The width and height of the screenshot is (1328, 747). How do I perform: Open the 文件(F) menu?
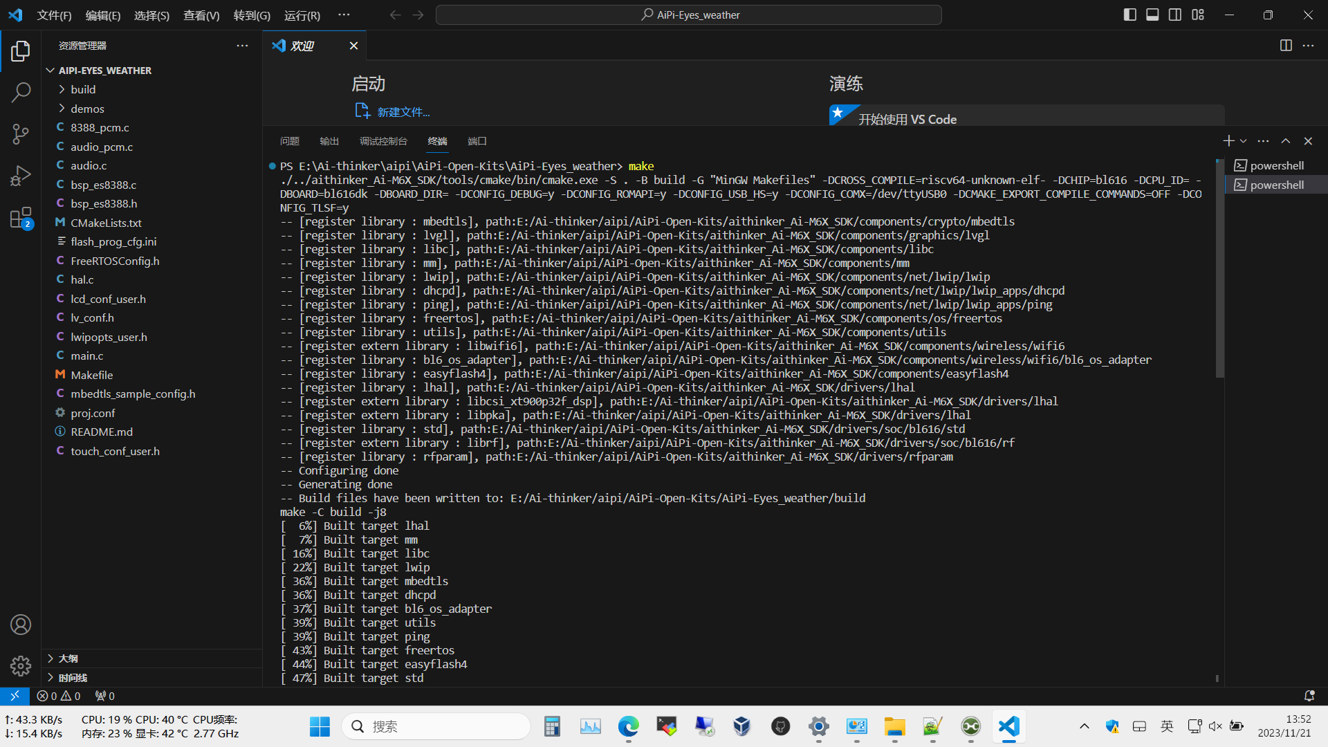click(x=54, y=15)
